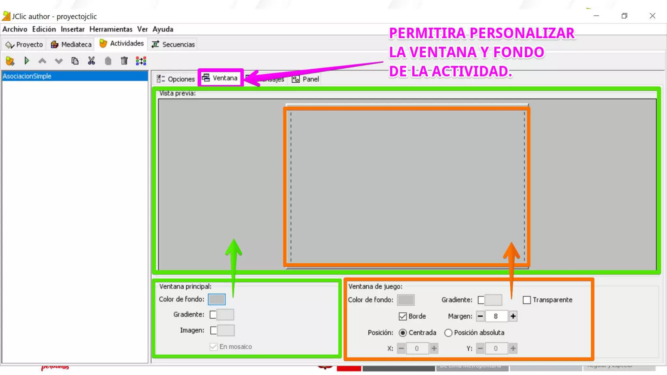Click the new activity toolbar icon

pyautogui.click(x=10, y=61)
